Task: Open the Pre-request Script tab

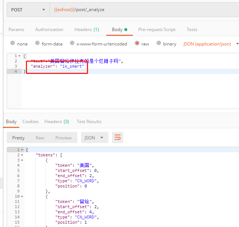Action: click(157, 30)
